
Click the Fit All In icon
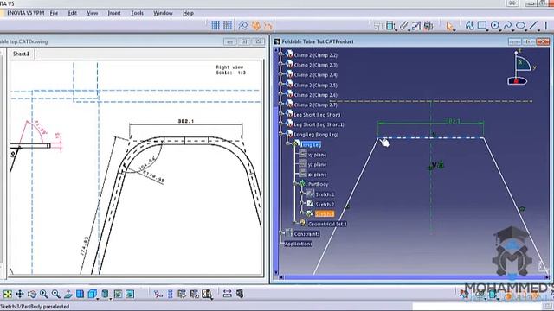(x=8, y=294)
